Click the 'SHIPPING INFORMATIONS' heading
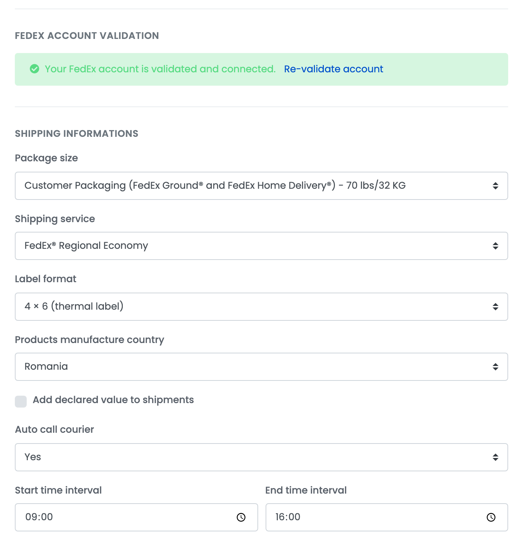 [x=76, y=133]
